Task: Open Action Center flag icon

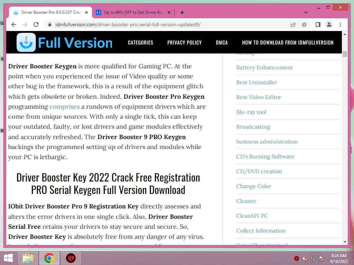Action: coord(322,258)
